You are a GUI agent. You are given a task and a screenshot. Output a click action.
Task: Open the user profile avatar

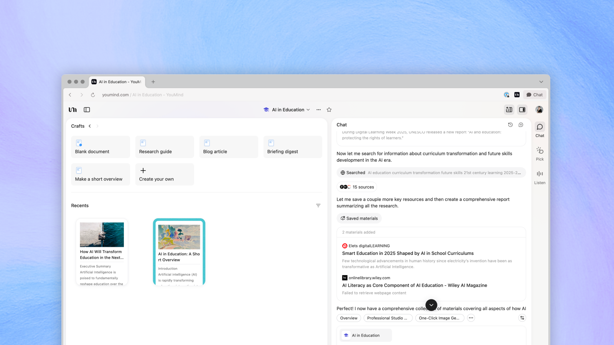539,110
